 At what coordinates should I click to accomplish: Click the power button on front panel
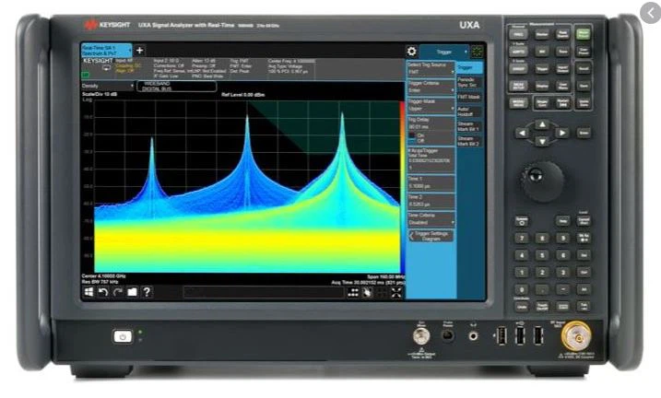coord(123,336)
